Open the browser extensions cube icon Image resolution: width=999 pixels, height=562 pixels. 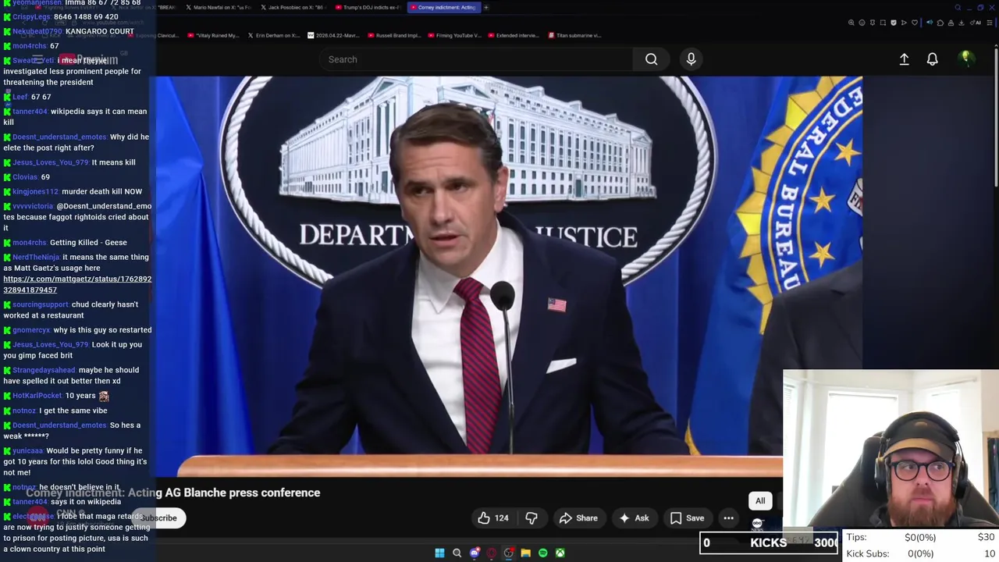[940, 23]
